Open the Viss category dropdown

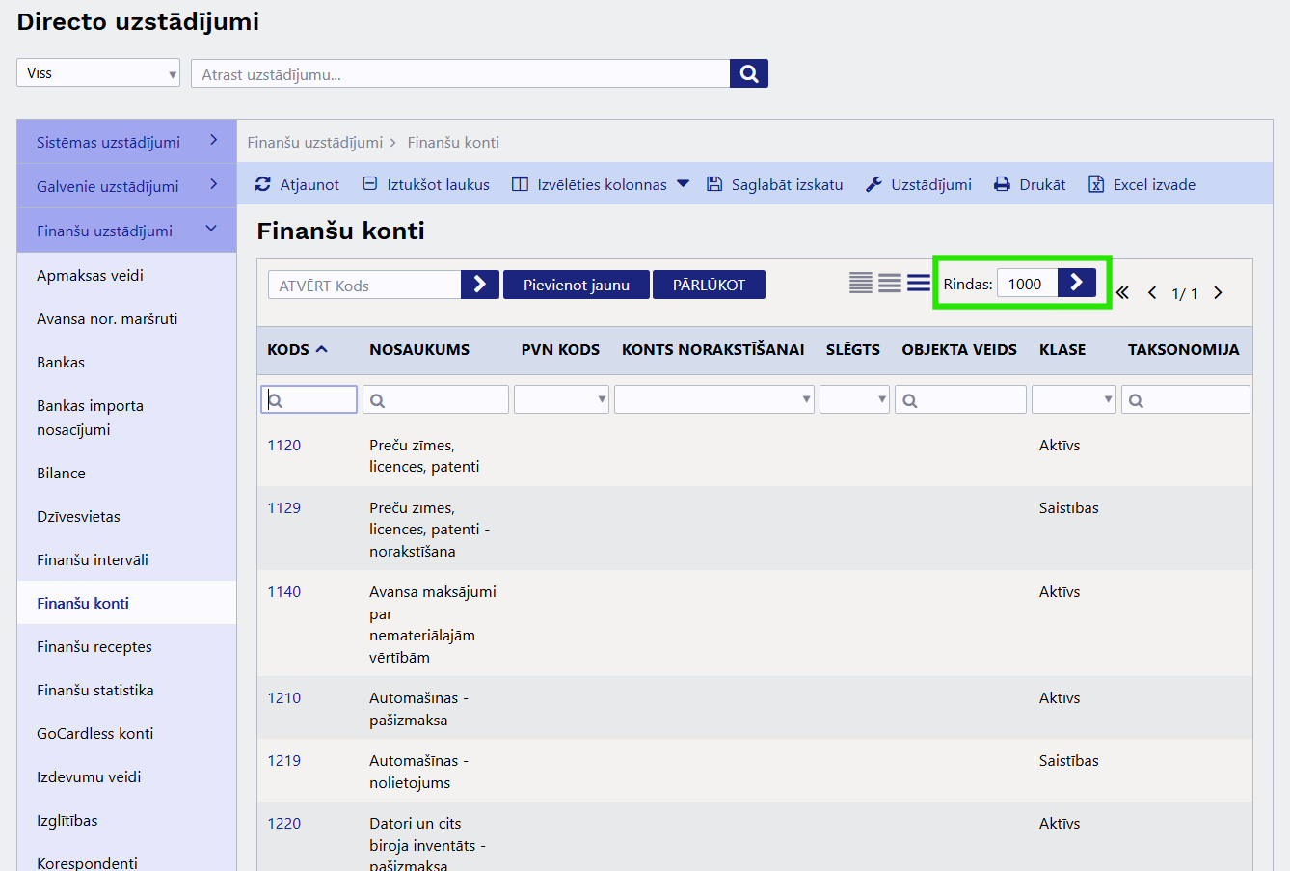coord(98,73)
